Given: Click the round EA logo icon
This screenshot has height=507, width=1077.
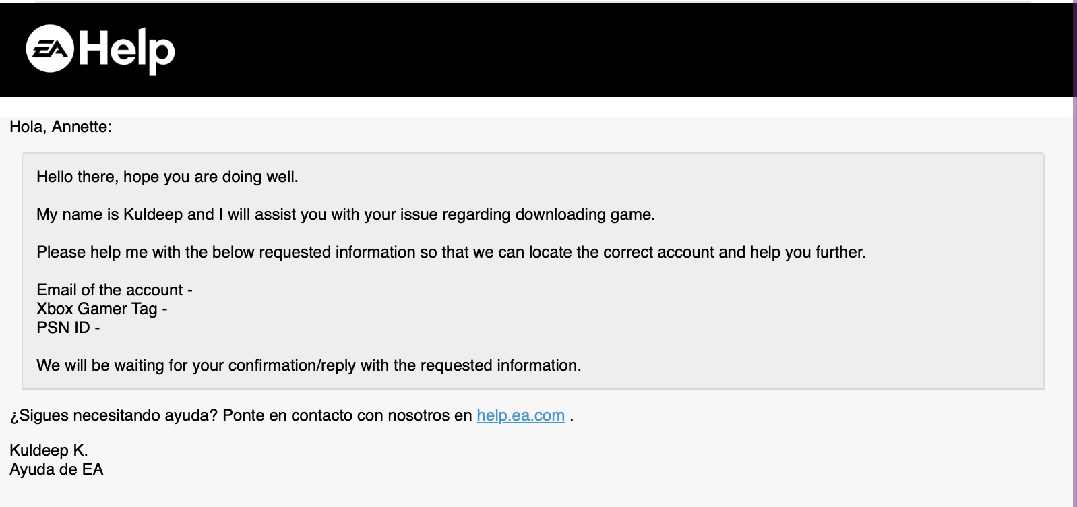Looking at the screenshot, I should (x=50, y=49).
